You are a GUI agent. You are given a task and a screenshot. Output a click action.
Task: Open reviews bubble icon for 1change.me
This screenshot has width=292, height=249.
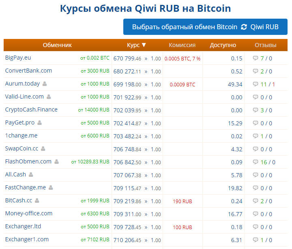255,136
